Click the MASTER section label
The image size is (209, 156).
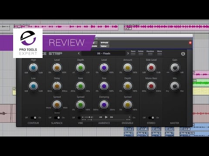[175, 123]
